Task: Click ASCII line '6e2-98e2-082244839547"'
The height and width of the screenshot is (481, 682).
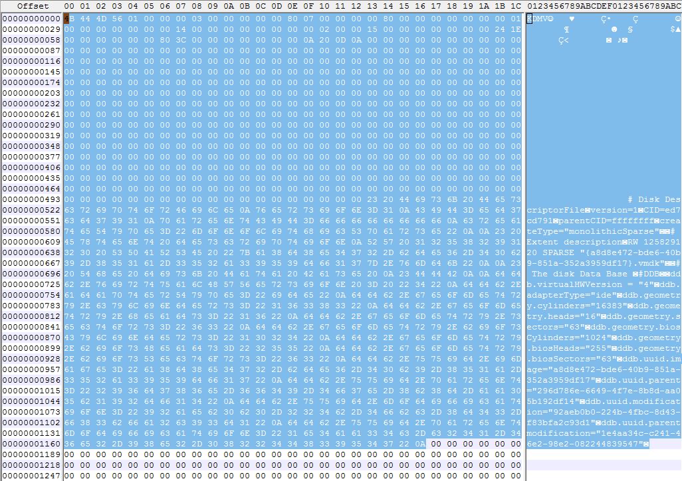Action: [588, 444]
